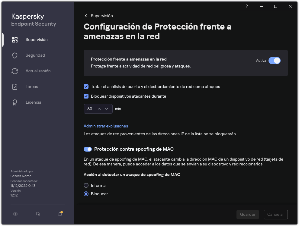
Task: Open Actualización via the refresh icon
Action: pos(15,71)
